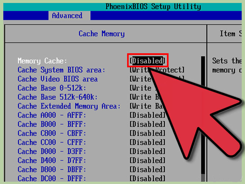Select Cache D800 - DBFF label
Screen dimensions: 245x184
pyautogui.click(x=52, y=170)
